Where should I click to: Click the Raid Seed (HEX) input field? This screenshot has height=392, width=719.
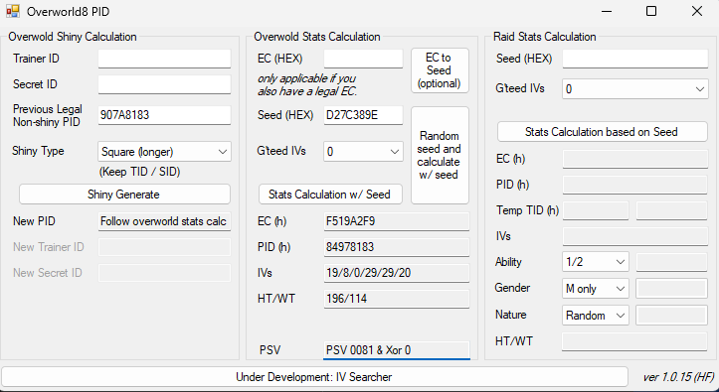pyautogui.click(x=635, y=59)
